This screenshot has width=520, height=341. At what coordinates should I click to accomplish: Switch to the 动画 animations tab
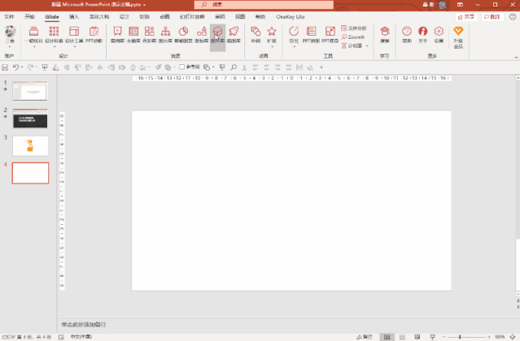point(164,16)
